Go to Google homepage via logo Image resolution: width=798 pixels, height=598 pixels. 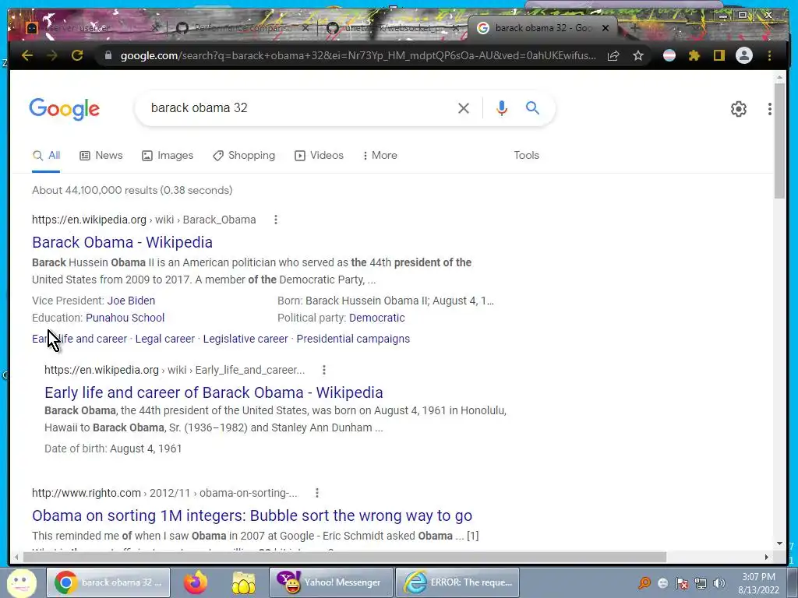(65, 109)
